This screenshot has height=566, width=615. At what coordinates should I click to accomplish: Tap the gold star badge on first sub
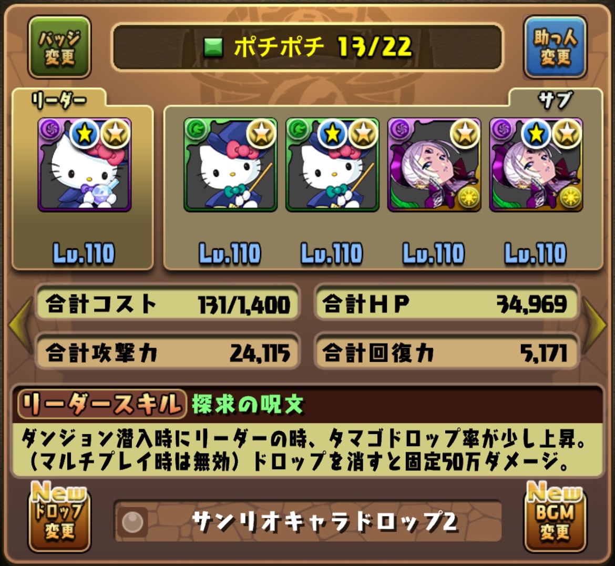click(x=261, y=134)
